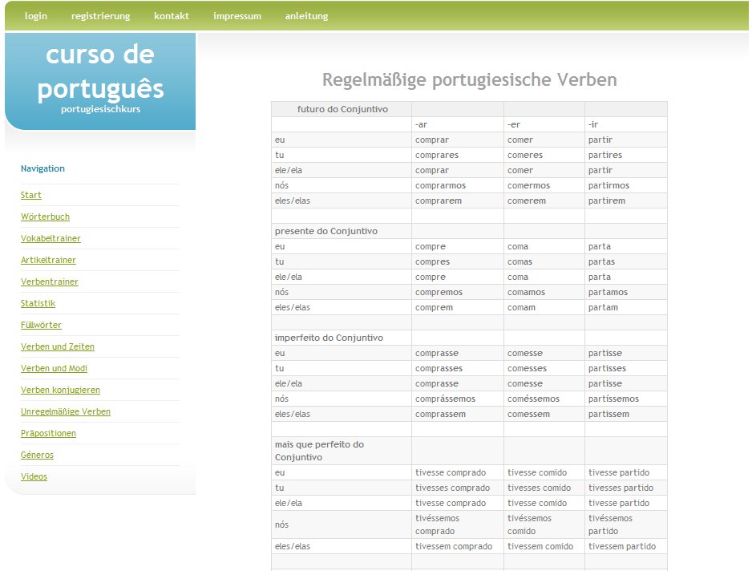Navigate to Verben und Zeiten
Image resolution: width=752 pixels, height=571 pixels.
(x=58, y=347)
